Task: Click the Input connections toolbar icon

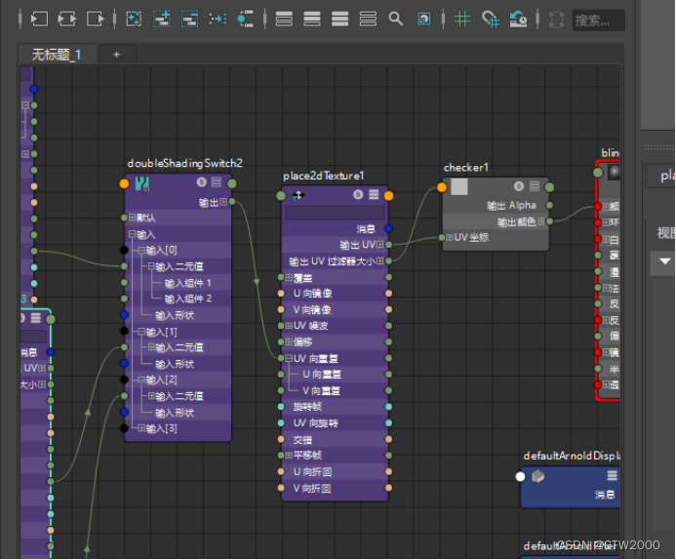Action: 39,19
